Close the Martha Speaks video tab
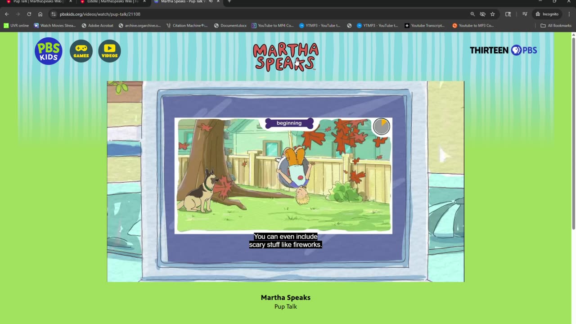This screenshot has width=576, height=324. coord(218,1)
